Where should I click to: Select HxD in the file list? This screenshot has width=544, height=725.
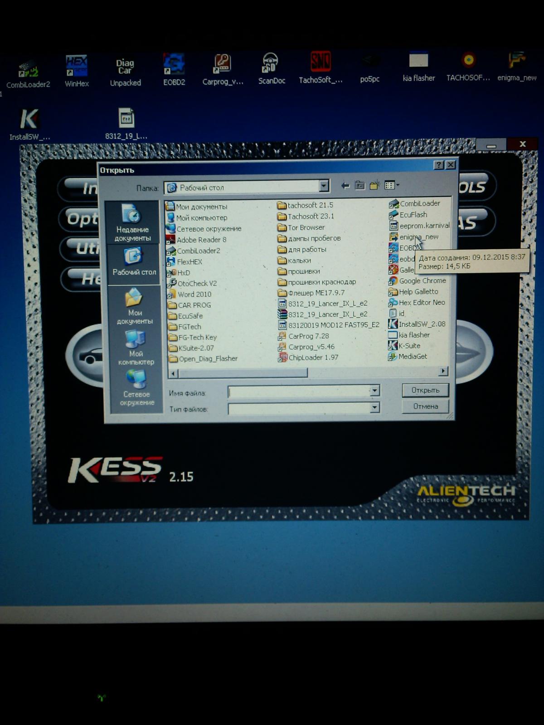tap(179, 272)
